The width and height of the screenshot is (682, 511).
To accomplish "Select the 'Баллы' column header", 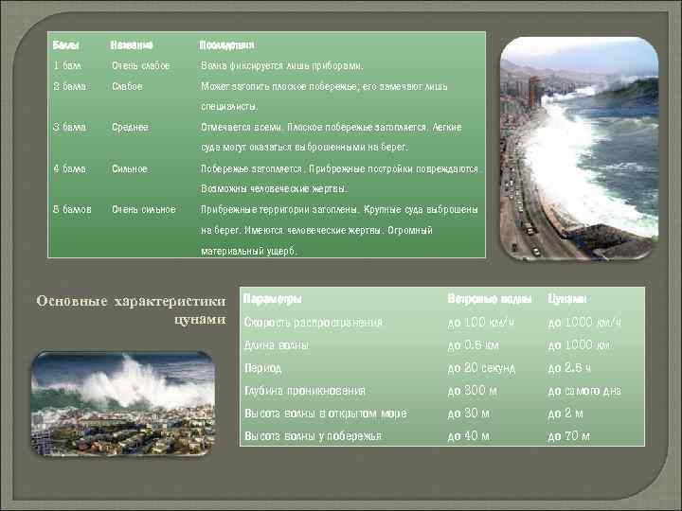I will tap(66, 45).
